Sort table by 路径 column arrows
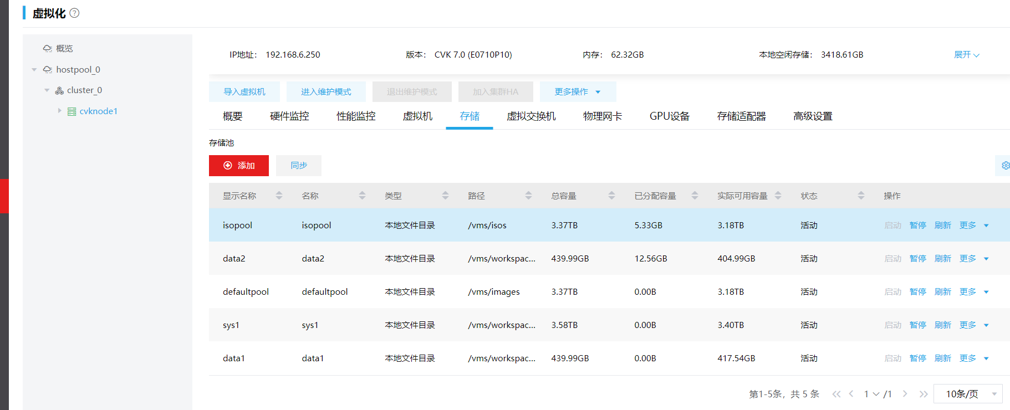Screen dimensions: 1010x410 click(x=528, y=196)
